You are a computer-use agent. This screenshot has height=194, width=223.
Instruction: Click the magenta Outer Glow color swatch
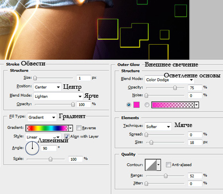coord(136,105)
